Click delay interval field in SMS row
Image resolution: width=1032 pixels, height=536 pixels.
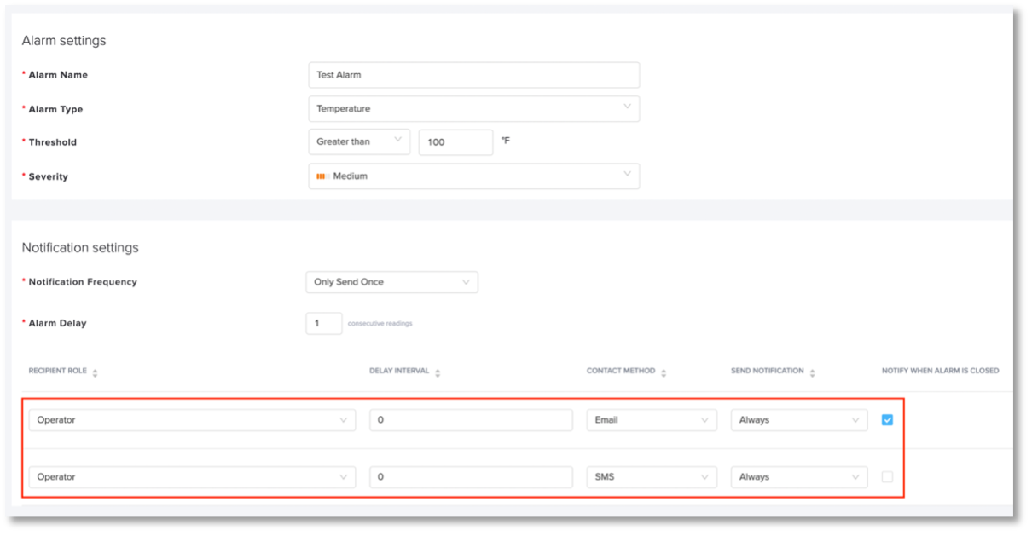click(471, 477)
